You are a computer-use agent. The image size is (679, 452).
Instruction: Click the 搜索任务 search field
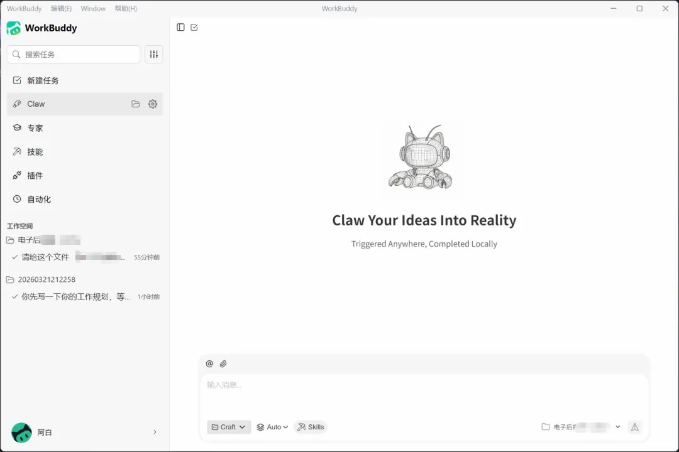[74, 55]
